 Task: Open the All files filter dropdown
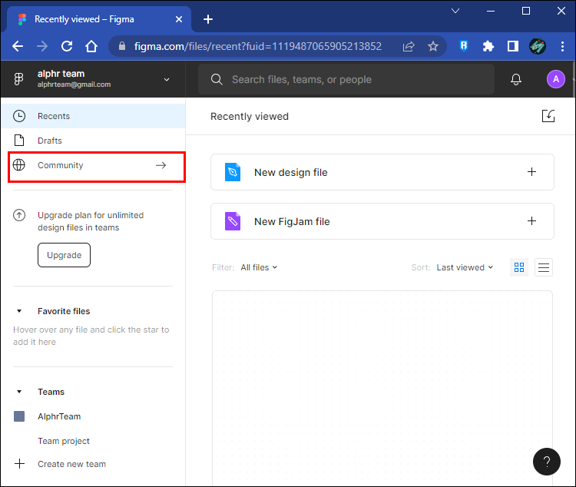[x=259, y=267]
